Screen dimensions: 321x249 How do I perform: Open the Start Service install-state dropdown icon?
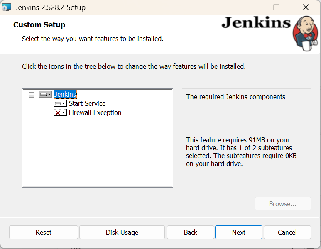60,103
